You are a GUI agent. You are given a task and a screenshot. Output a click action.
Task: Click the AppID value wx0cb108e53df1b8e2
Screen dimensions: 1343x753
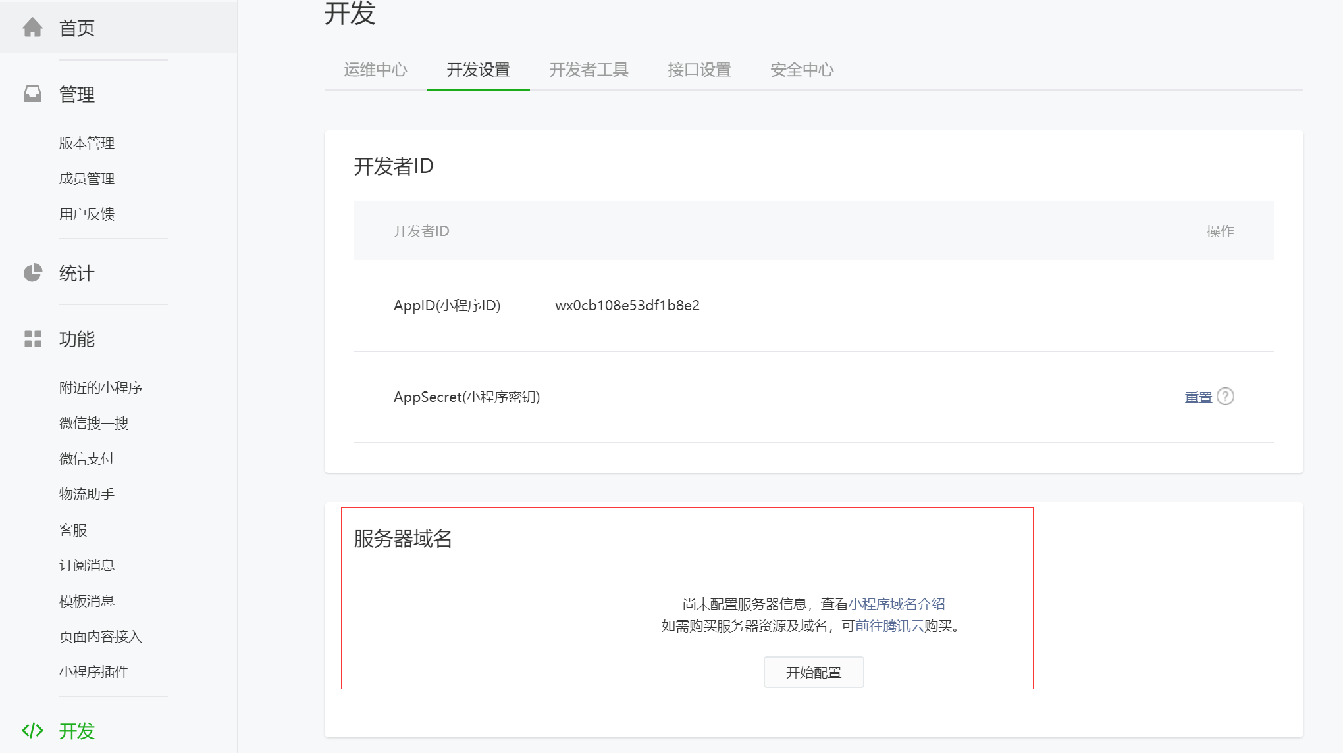(627, 305)
